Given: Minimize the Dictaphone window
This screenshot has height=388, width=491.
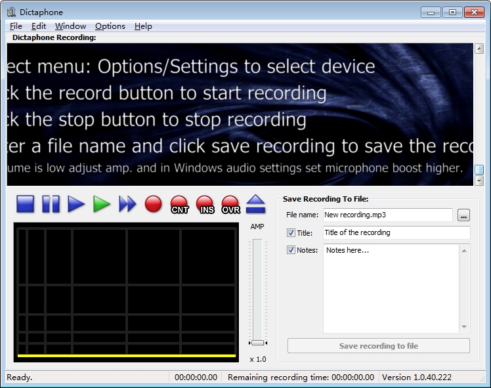Looking at the screenshot, I should (x=431, y=12).
